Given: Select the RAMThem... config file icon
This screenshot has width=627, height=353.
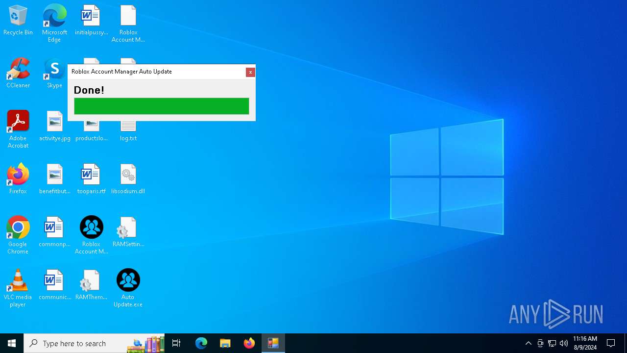Looking at the screenshot, I should (x=91, y=285).
